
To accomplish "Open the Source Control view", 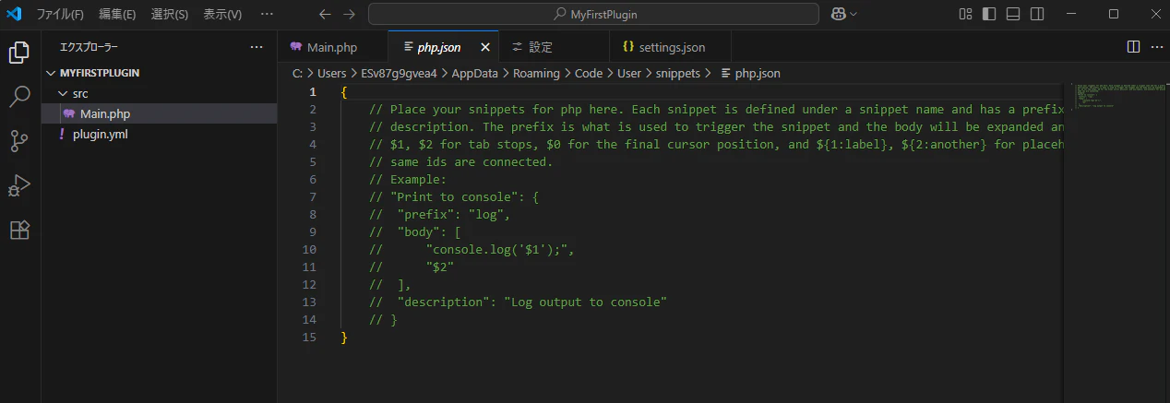I will [19, 141].
